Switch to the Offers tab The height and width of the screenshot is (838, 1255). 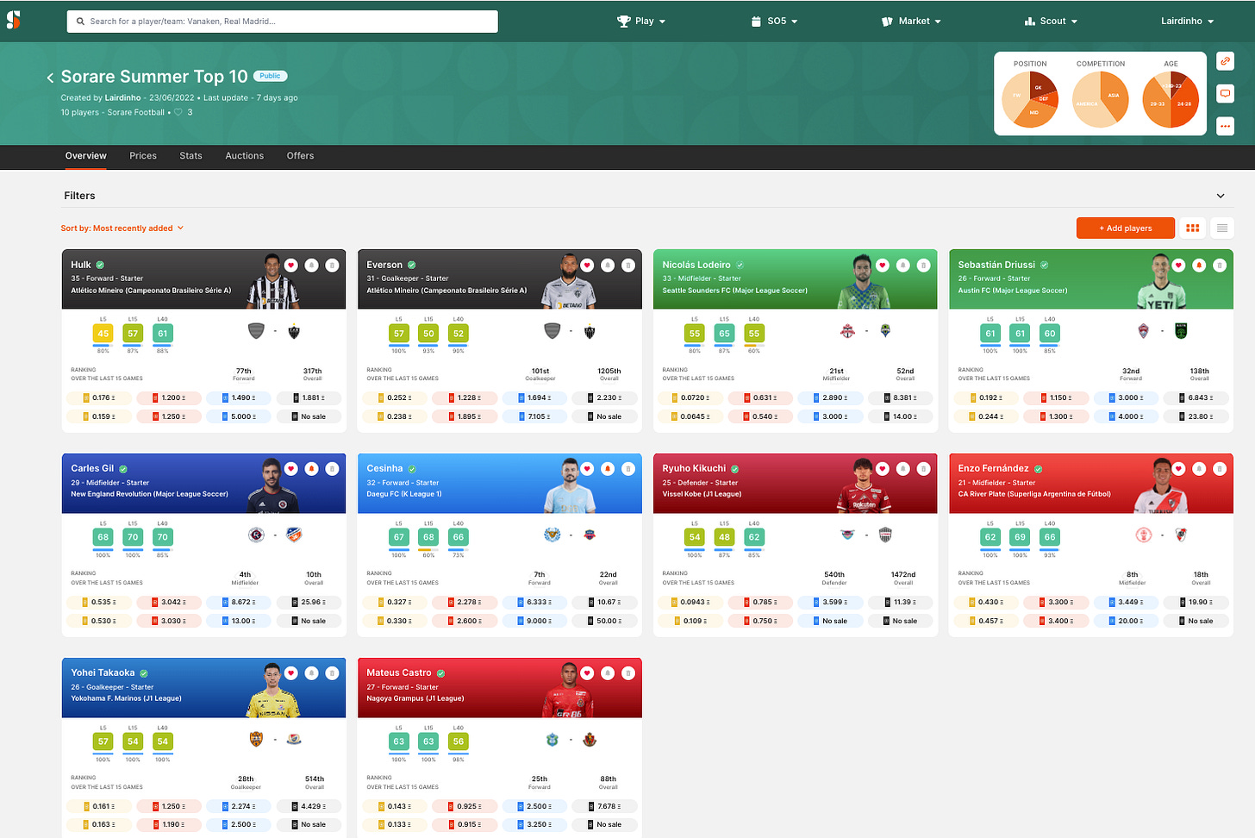coord(300,156)
